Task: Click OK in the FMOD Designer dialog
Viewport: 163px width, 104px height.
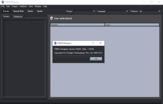Action: pos(96,59)
